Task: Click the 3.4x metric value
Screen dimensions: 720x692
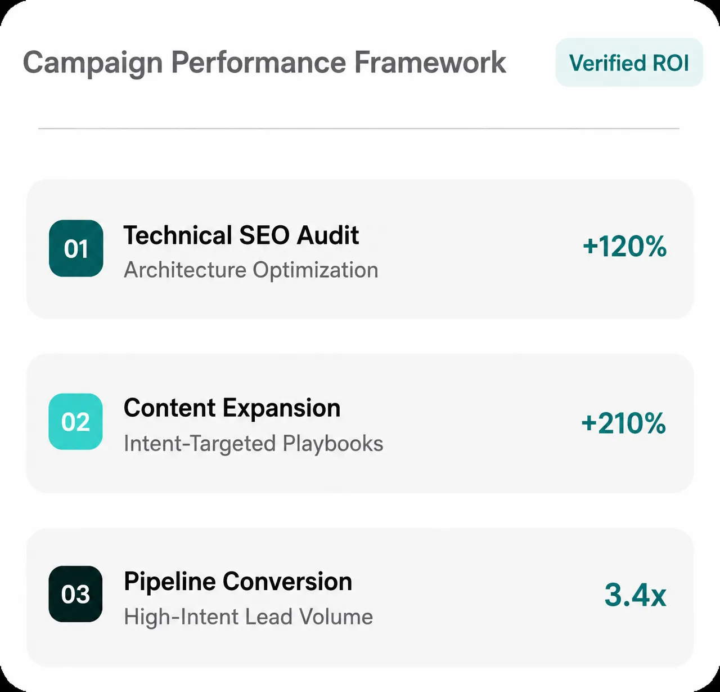Action: [636, 595]
